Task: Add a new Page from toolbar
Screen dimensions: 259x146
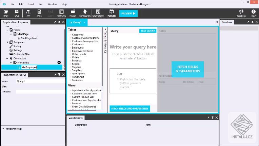Action: pos(39,13)
